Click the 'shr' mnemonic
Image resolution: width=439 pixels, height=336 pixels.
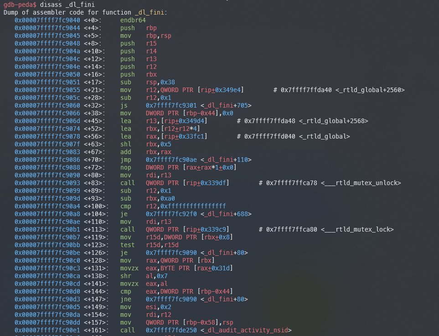tap(126, 276)
